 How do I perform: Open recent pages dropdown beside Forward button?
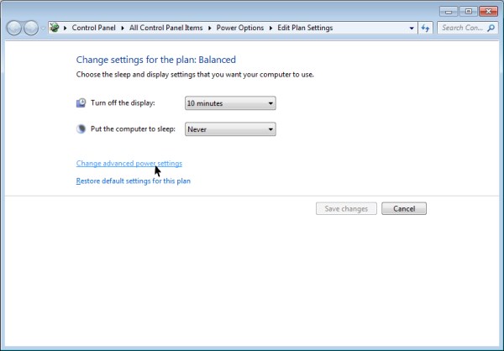pyautogui.click(x=43, y=28)
